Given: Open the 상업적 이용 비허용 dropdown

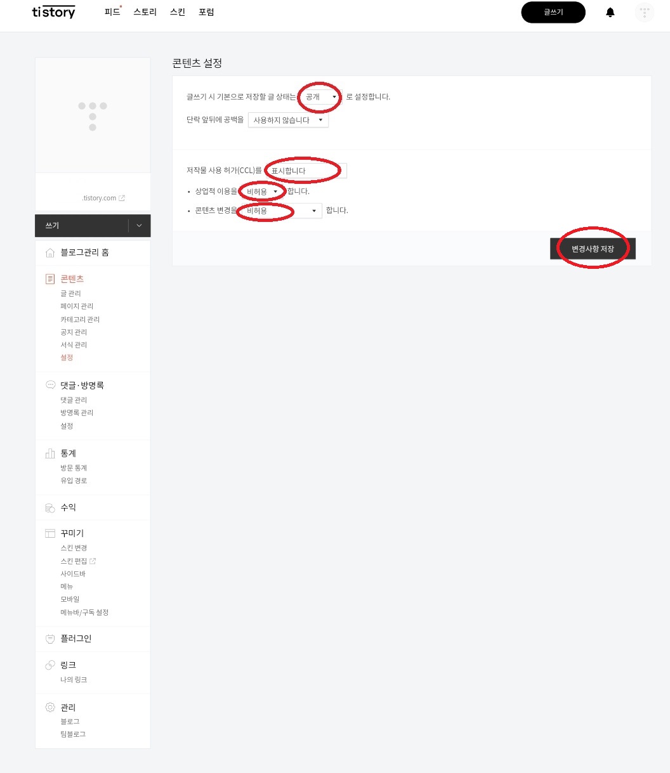Looking at the screenshot, I should [x=263, y=191].
